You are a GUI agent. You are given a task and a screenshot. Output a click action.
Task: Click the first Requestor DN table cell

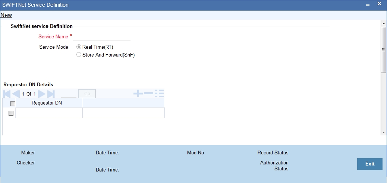[49, 113]
